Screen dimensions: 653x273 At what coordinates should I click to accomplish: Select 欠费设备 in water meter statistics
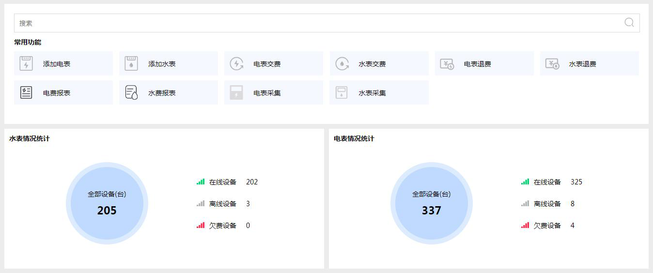click(223, 226)
